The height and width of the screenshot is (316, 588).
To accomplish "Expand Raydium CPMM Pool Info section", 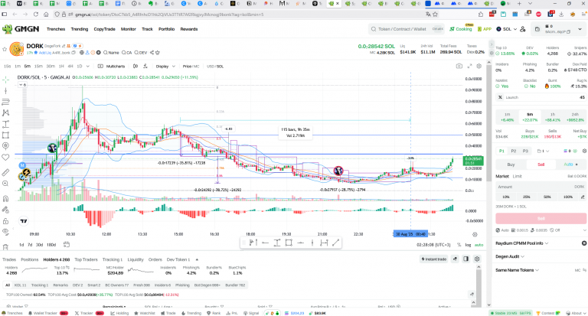I will coord(522,243).
